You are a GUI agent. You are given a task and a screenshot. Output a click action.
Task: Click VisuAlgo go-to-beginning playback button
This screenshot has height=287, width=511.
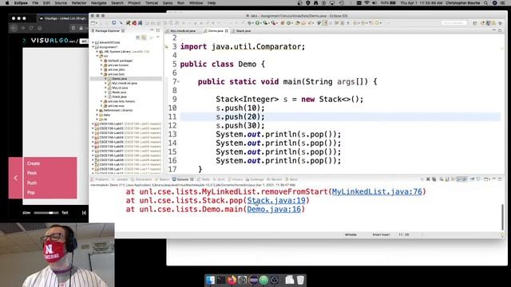84,213
